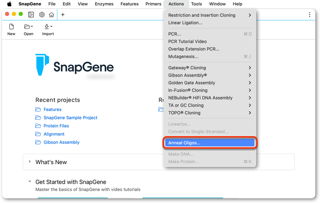Open the Edit menu
320x203 pixels.
pyautogui.click(x=67, y=4)
